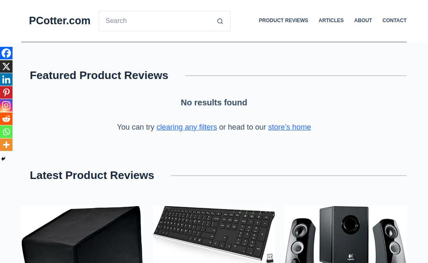Share on Reddit sidebar icon
Image resolution: width=428 pixels, height=263 pixels.
click(x=6, y=118)
